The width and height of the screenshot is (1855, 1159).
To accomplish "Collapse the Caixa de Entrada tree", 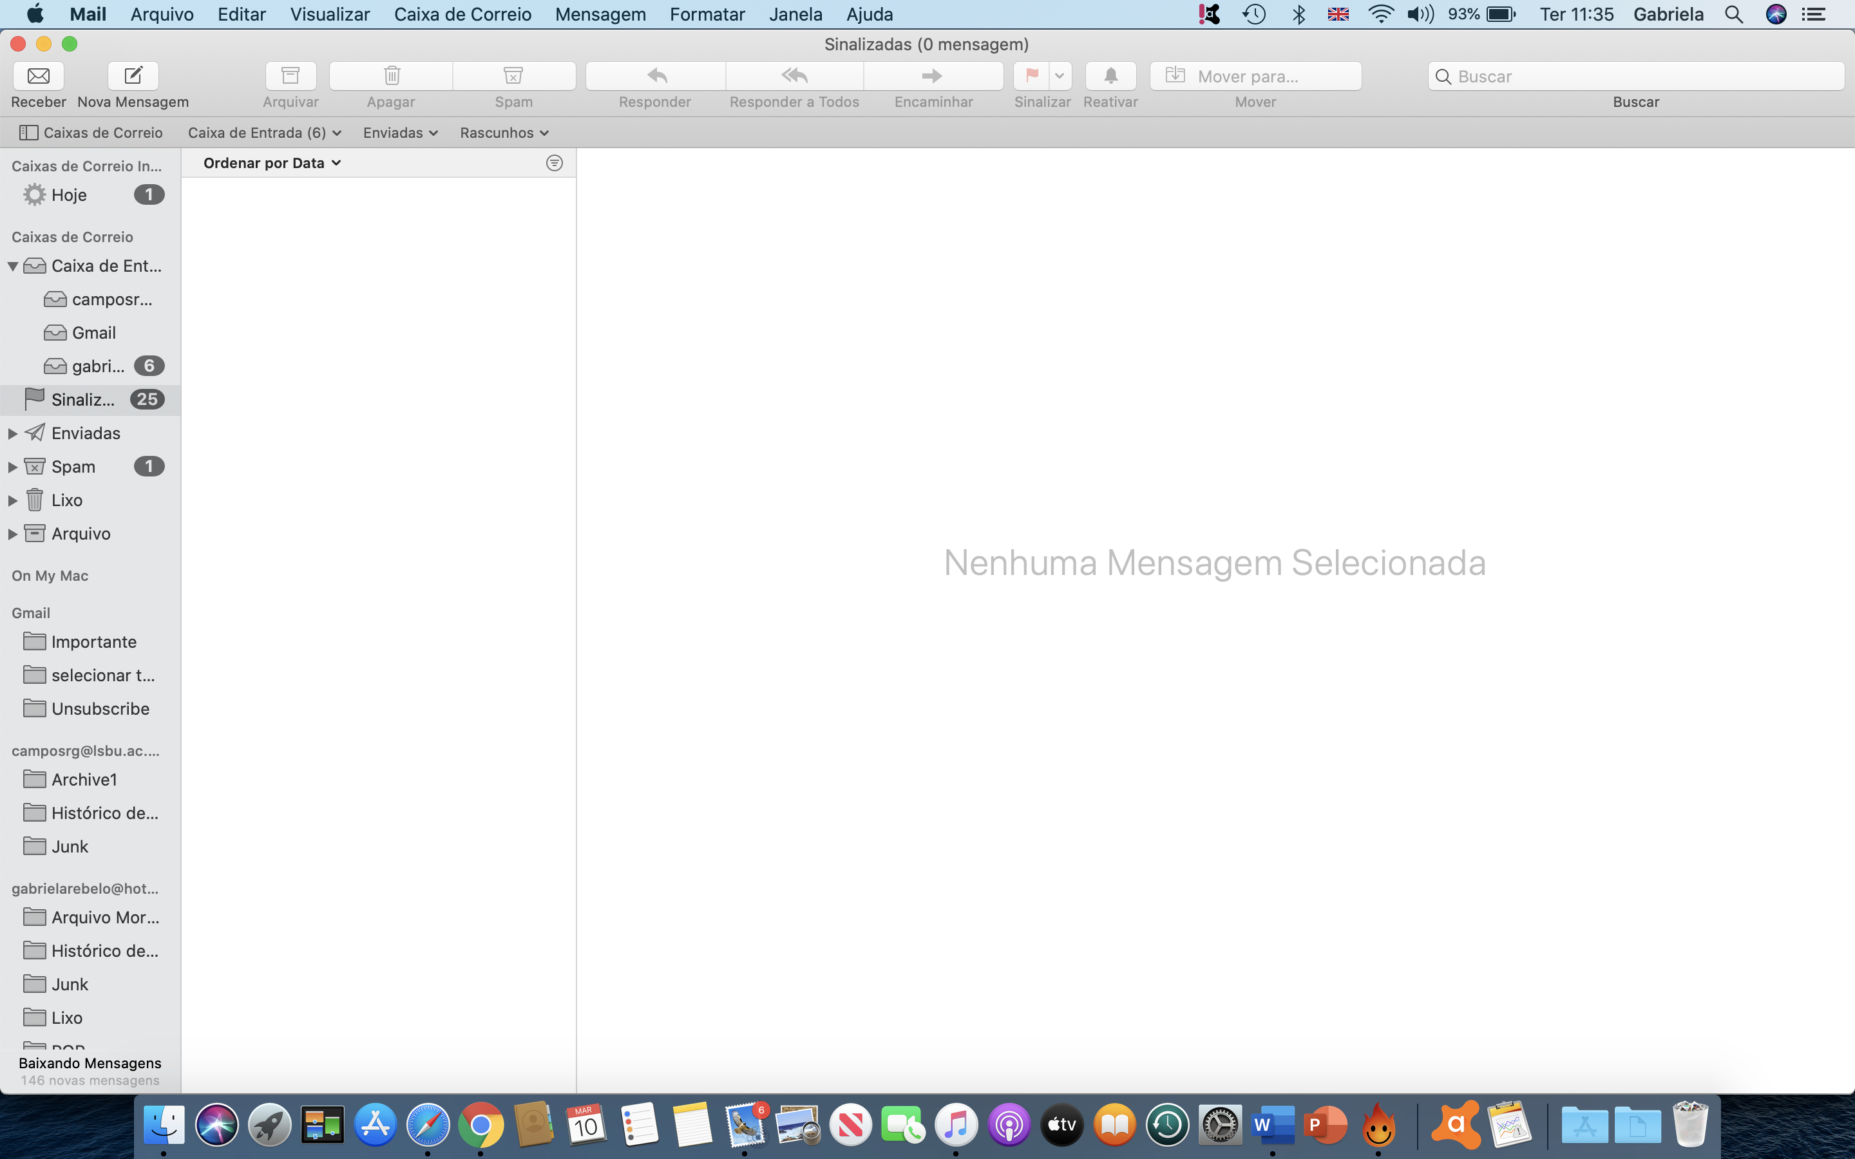I will tap(13, 266).
